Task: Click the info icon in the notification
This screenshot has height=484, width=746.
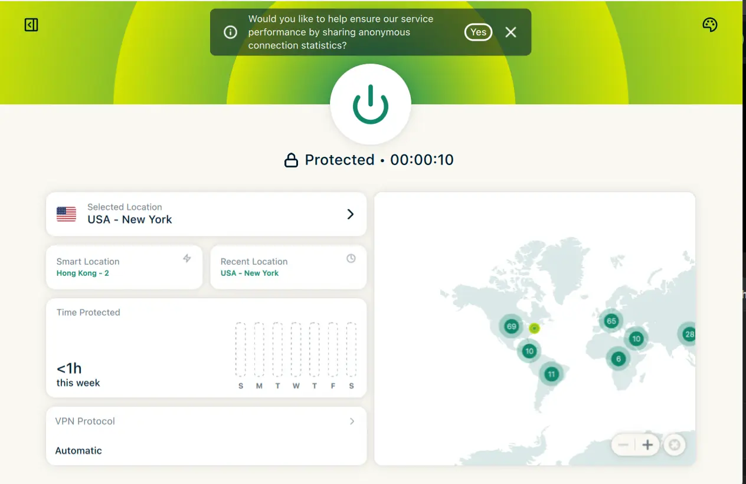Action: [231, 32]
